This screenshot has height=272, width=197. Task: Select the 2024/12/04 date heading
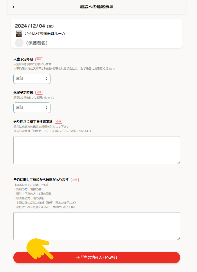pyautogui.click(x=34, y=26)
